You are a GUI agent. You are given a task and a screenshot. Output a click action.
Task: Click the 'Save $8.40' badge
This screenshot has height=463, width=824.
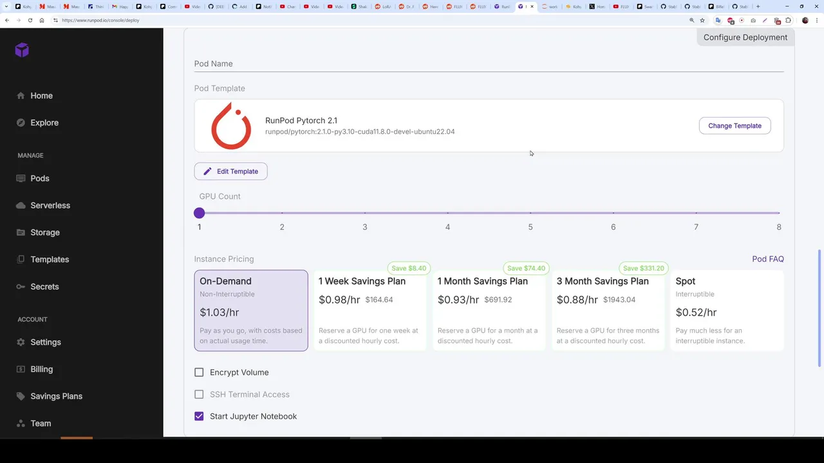point(408,268)
